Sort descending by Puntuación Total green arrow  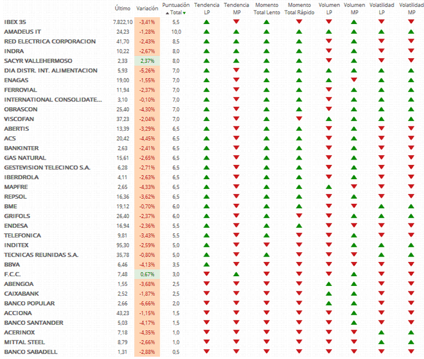click(184, 13)
